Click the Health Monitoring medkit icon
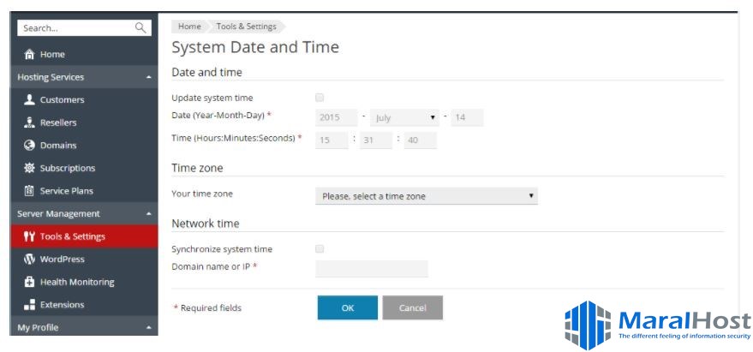This screenshot has width=753, height=352. pyautogui.click(x=30, y=282)
